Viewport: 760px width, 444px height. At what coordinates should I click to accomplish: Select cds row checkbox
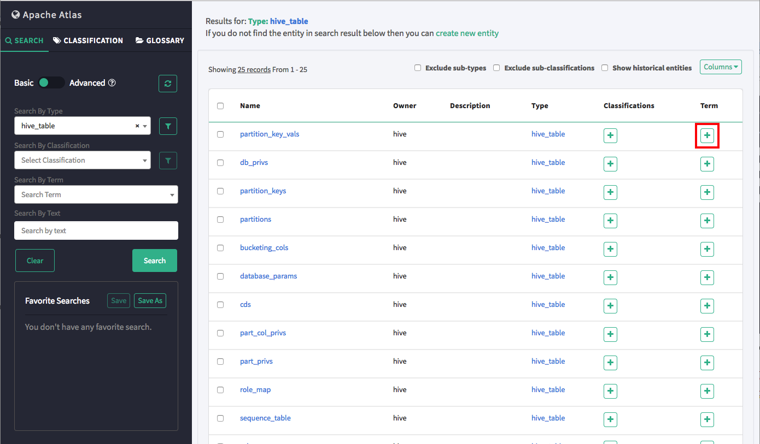[220, 305]
